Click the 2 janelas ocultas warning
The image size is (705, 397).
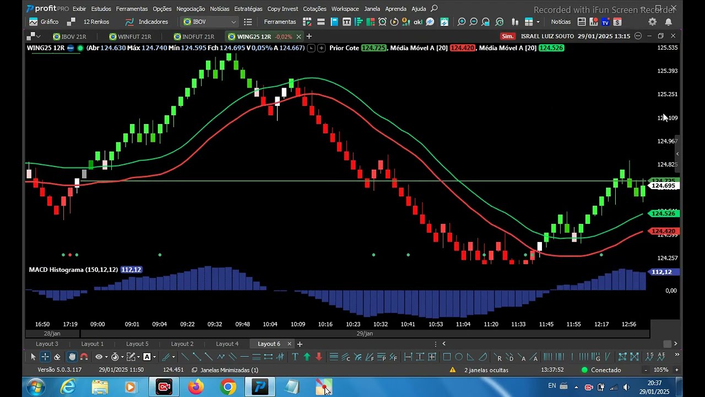coord(479,370)
